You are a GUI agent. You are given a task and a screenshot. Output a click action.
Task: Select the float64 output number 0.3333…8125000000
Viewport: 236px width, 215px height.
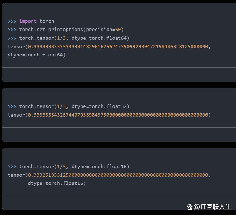(x=118, y=46)
